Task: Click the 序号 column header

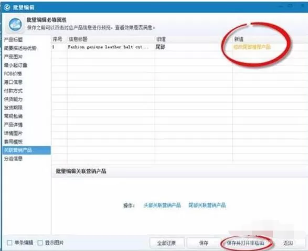Action: (x=57, y=39)
